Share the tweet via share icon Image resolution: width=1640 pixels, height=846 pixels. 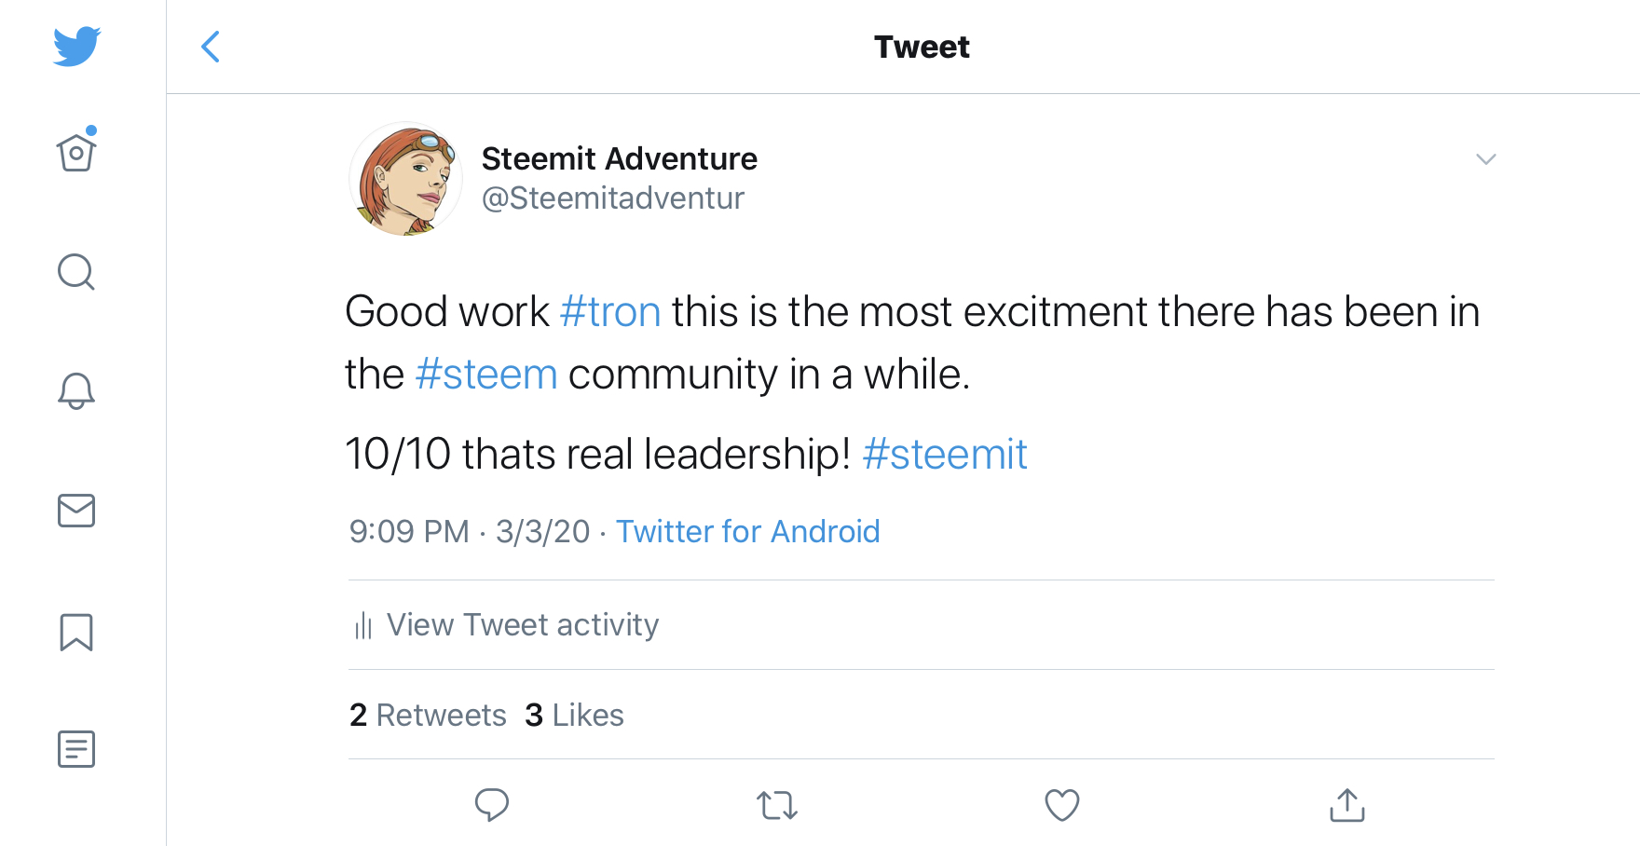pos(1347,805)
